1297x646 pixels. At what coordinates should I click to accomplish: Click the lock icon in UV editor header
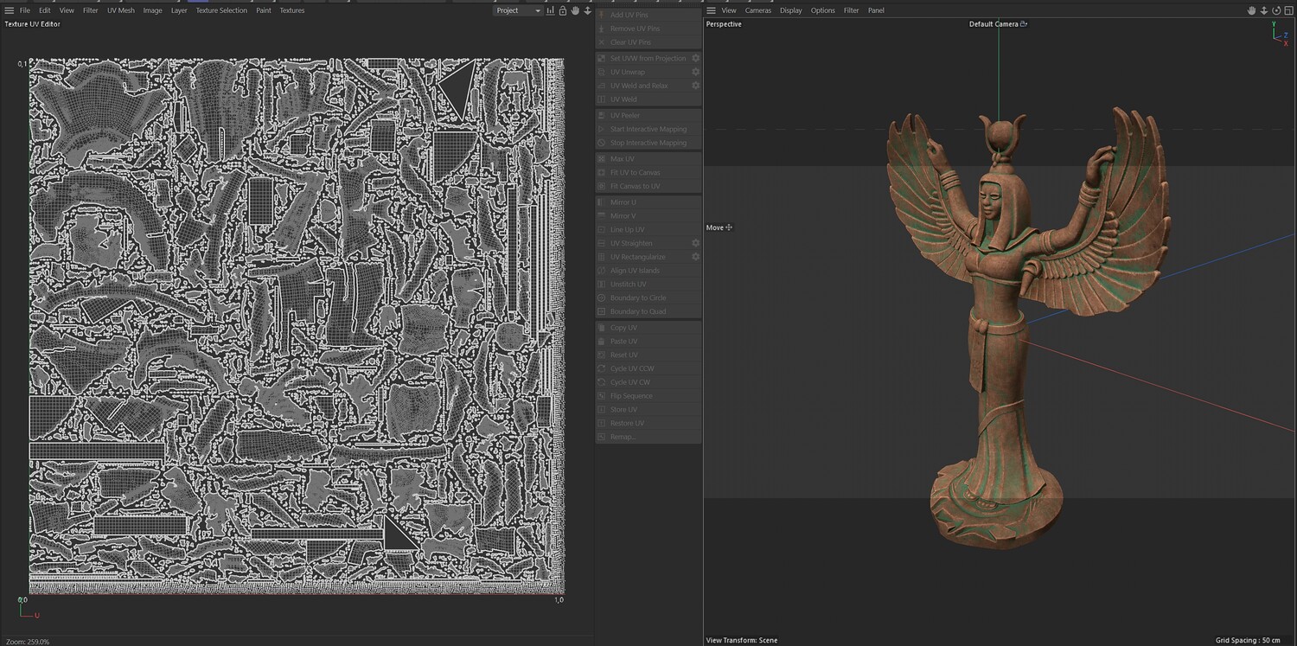(x=563, y=10)
